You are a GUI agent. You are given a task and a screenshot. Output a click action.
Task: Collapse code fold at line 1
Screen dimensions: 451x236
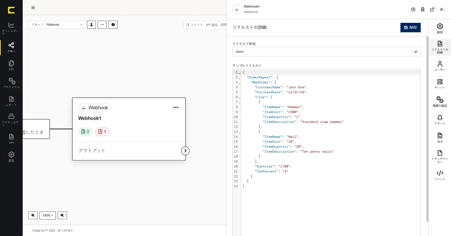click(x=240, y=73)
